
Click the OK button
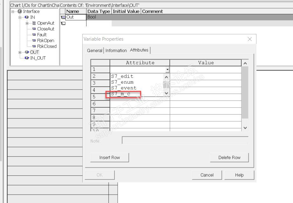[99, 175]
